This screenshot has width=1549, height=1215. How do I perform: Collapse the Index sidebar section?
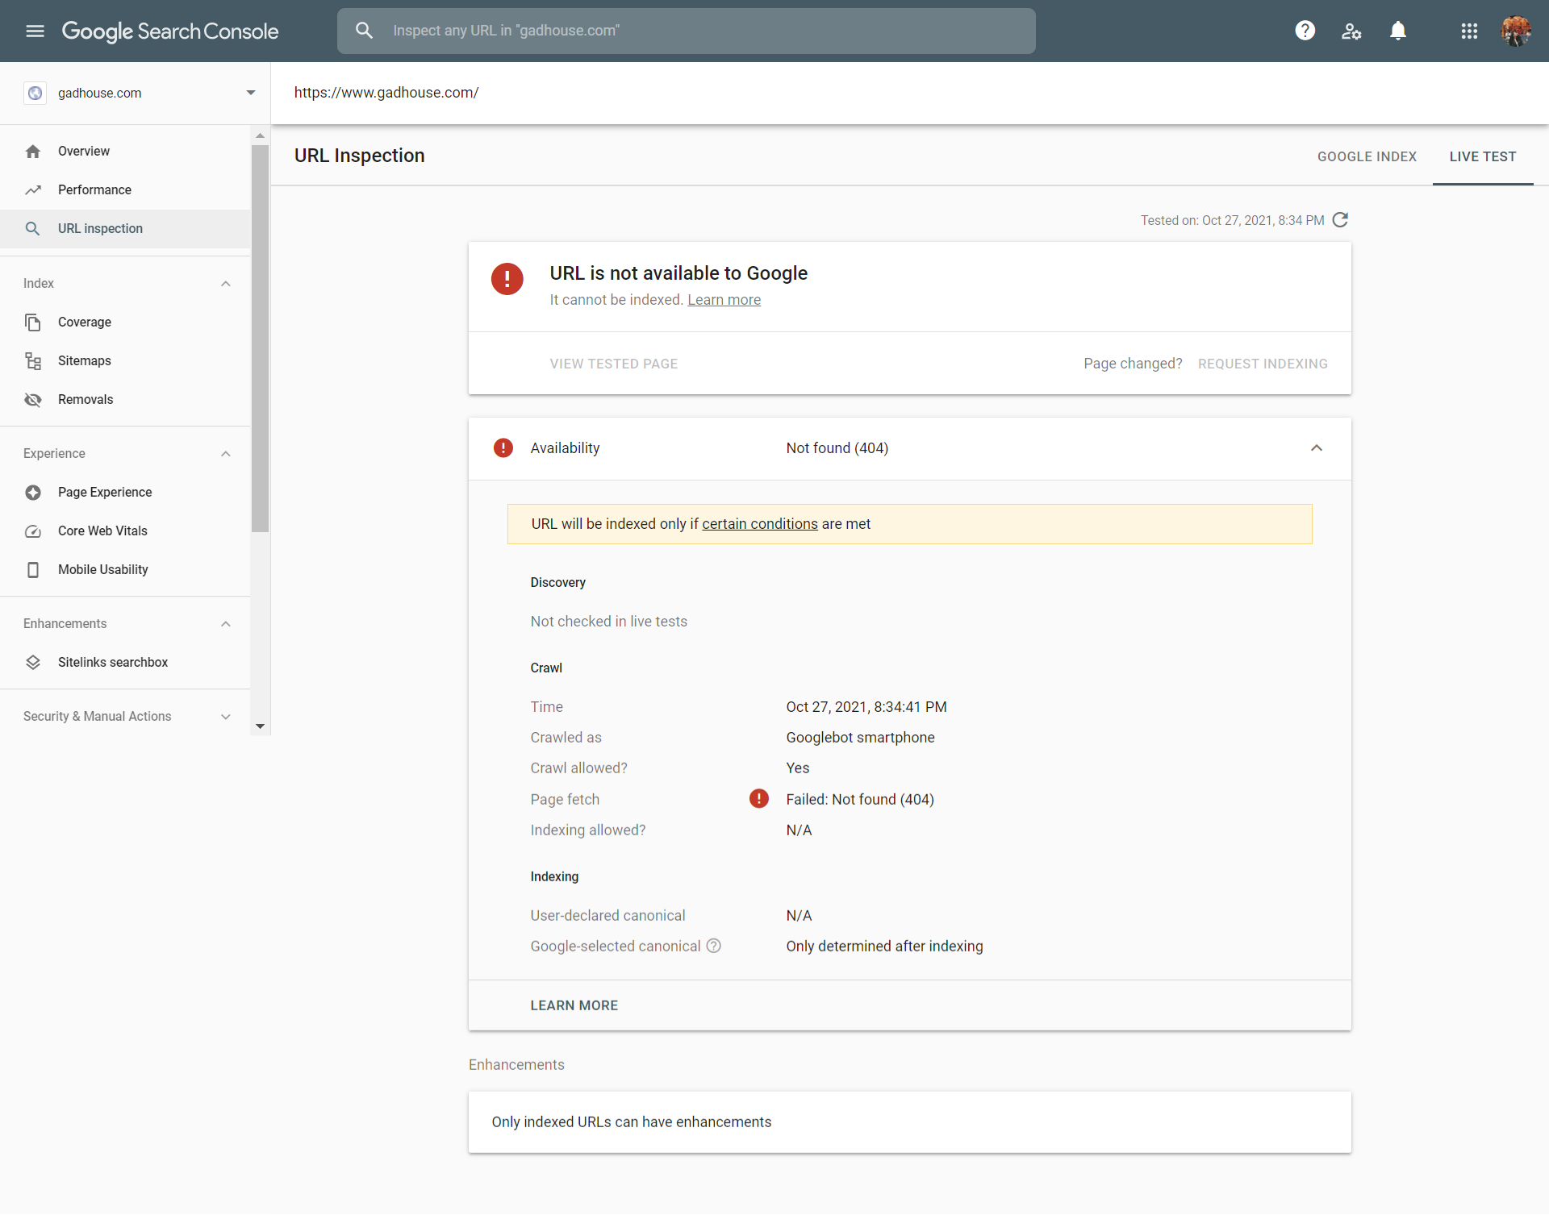point(226,283)
